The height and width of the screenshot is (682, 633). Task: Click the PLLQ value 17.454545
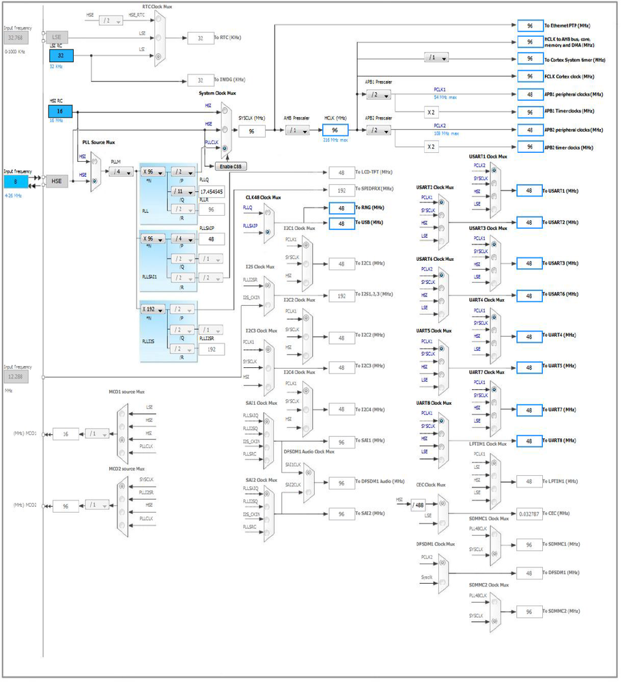click(x=212, y=191)
